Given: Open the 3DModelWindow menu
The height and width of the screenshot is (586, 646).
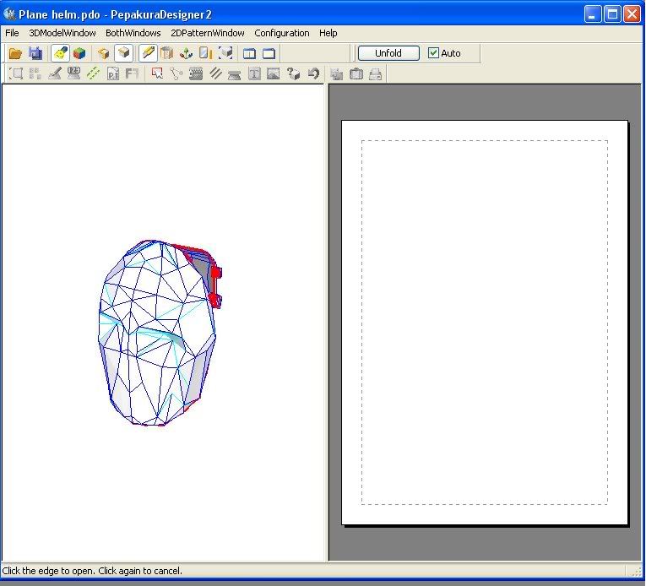Looking at the screenshot, I should pos(62,33).
